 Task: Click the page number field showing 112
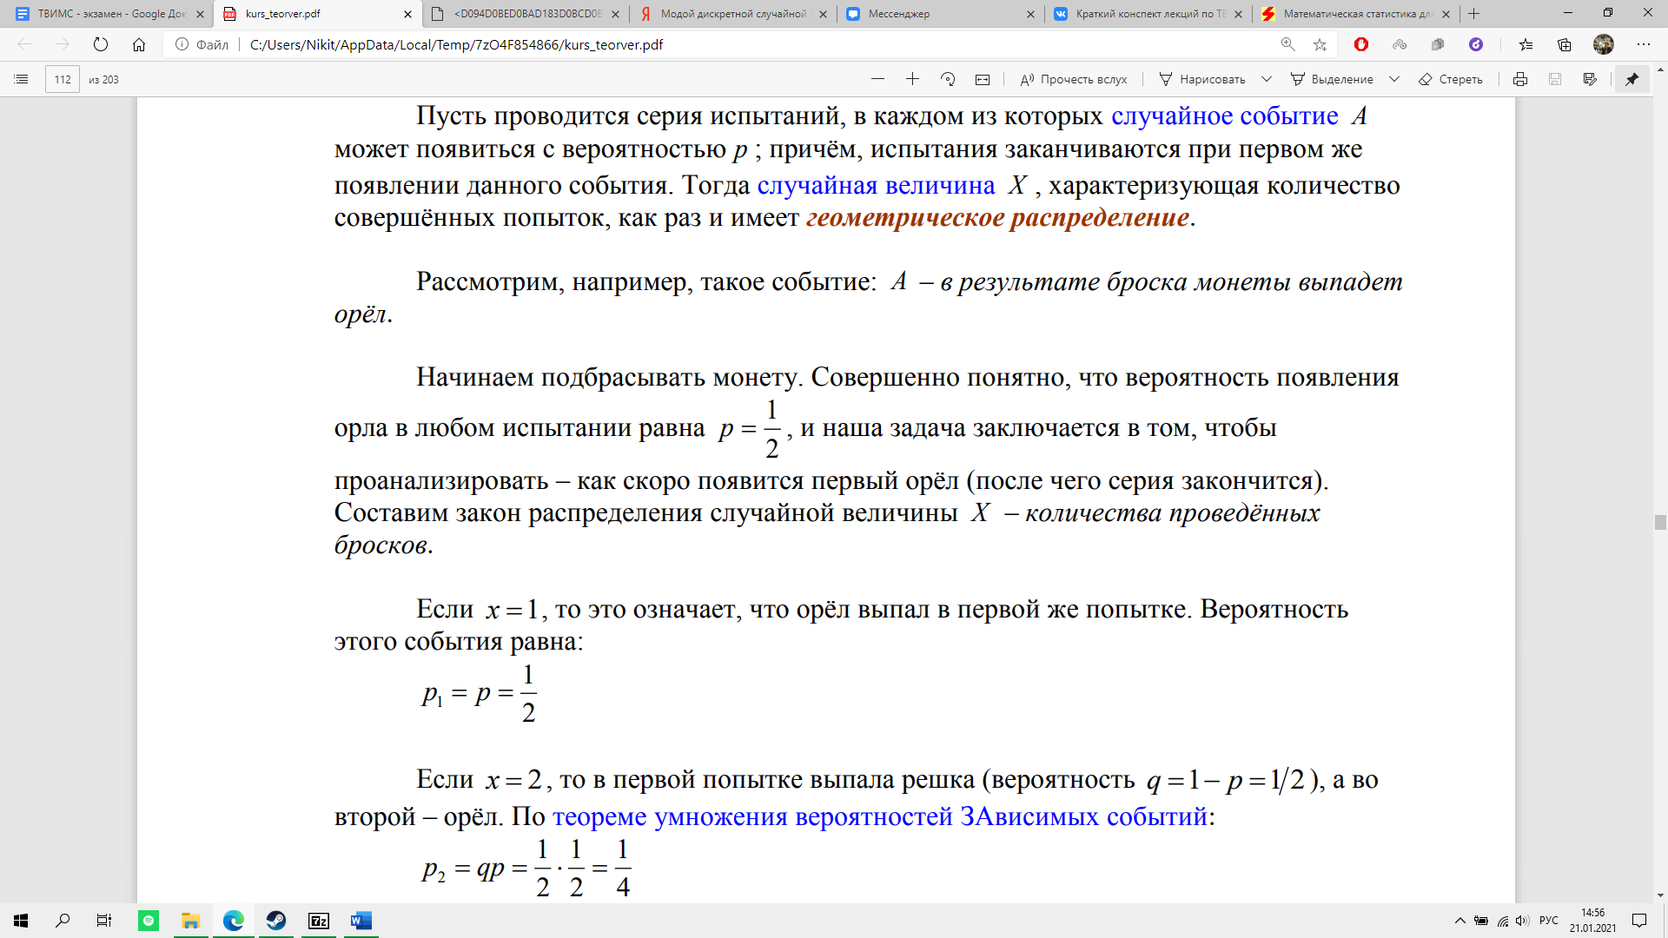63,79
